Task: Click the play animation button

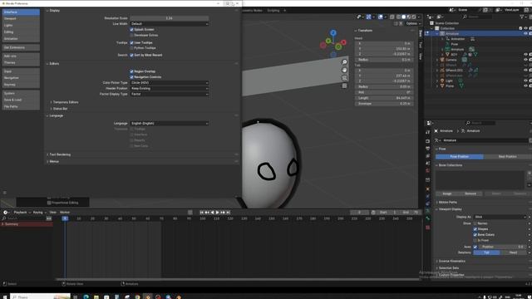Action: pyautogui.click(x=218, y=213)
